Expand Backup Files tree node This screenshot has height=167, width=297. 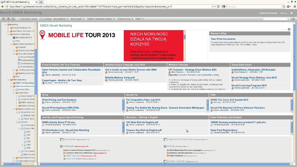pyautogui.click(x=14, y=90)
